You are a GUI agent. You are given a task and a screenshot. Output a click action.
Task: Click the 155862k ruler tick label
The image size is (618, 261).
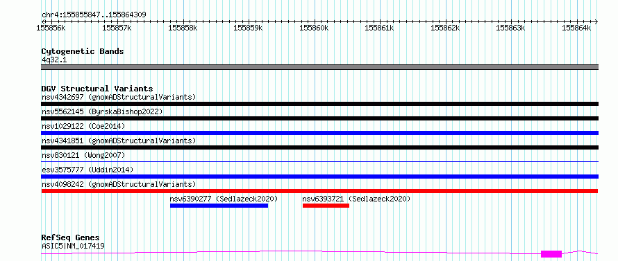click(x=445, y=28)
